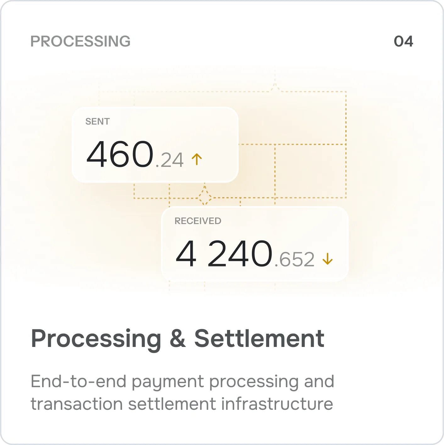
Task: Click the word End-to-end in the description
Action: coord(78,382)
